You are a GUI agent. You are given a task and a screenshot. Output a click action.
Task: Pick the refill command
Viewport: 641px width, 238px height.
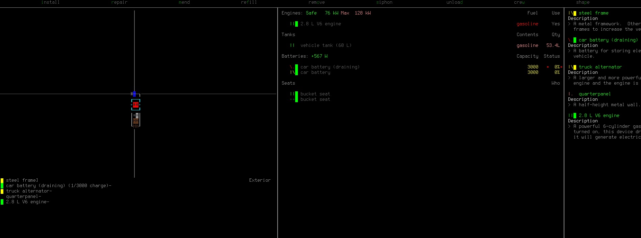point(249,2)
